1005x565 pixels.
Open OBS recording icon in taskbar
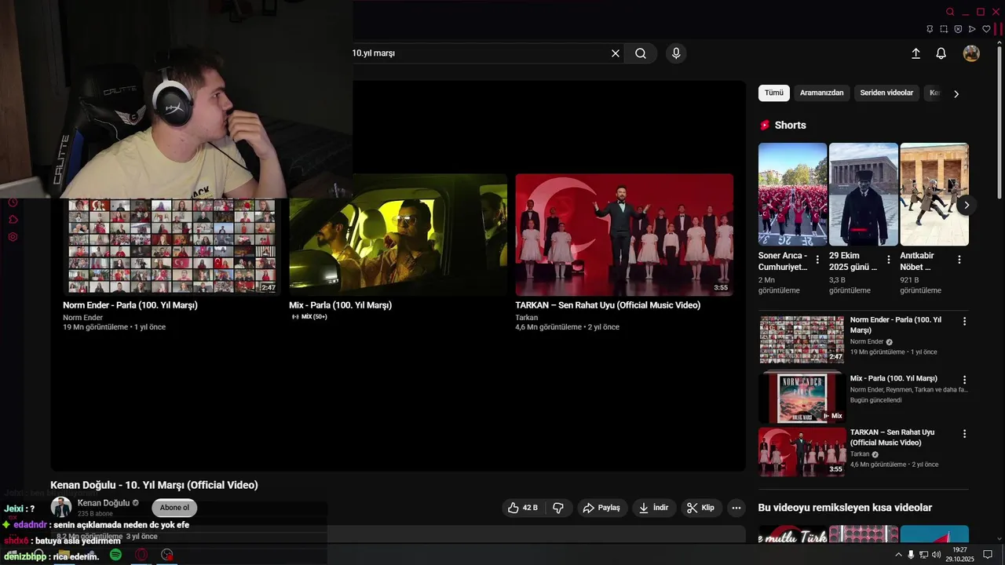click(x=166, y=555)
